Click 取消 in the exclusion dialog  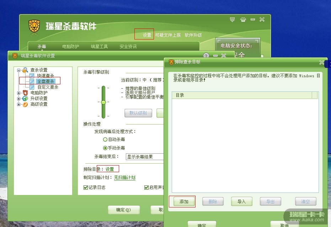(x=284, y=224)
